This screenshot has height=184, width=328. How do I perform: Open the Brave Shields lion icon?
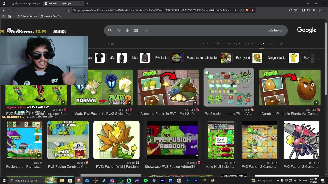[247, 10]
